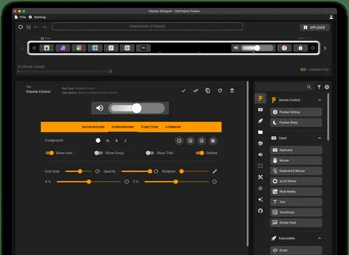This screenshot has height=255, width=349.
Task: Open the Setting menu
Action: [x=37, y=17]
